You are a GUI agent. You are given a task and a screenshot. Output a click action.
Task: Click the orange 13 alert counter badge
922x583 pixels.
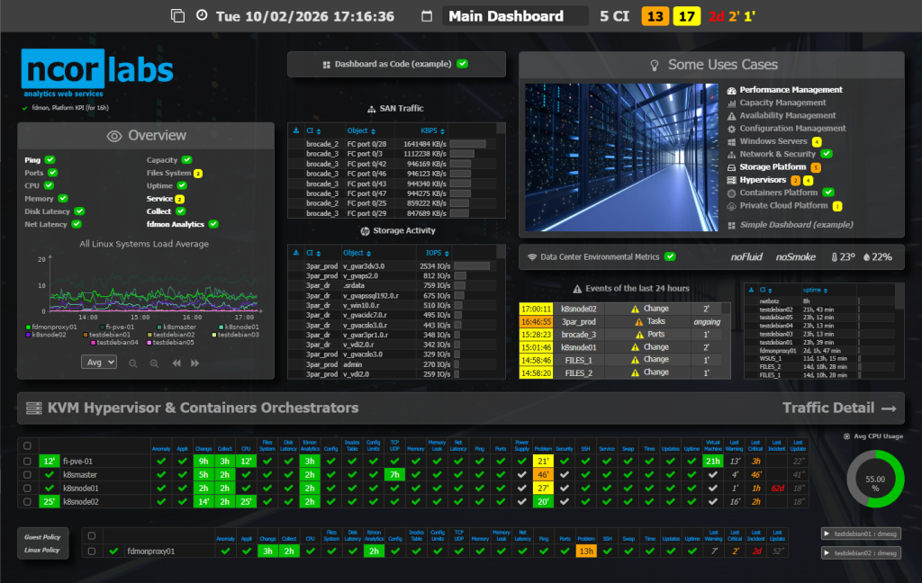pyautogui.click(x=654, y=16)
